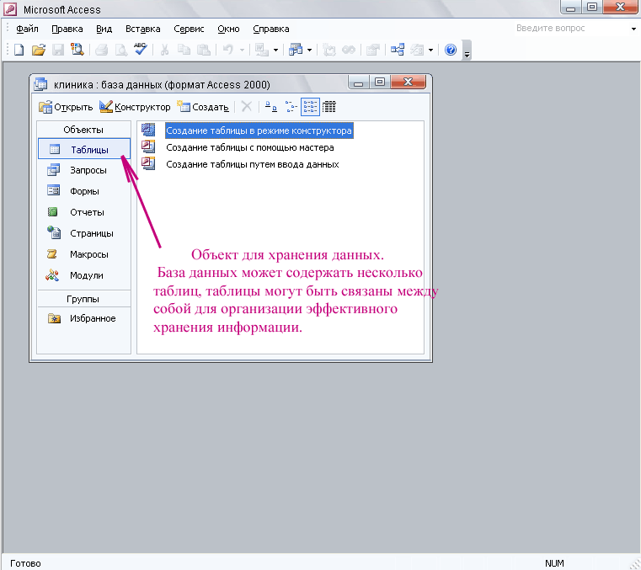
Task: Run the ABC spelling check
Action: coord(141,49)
